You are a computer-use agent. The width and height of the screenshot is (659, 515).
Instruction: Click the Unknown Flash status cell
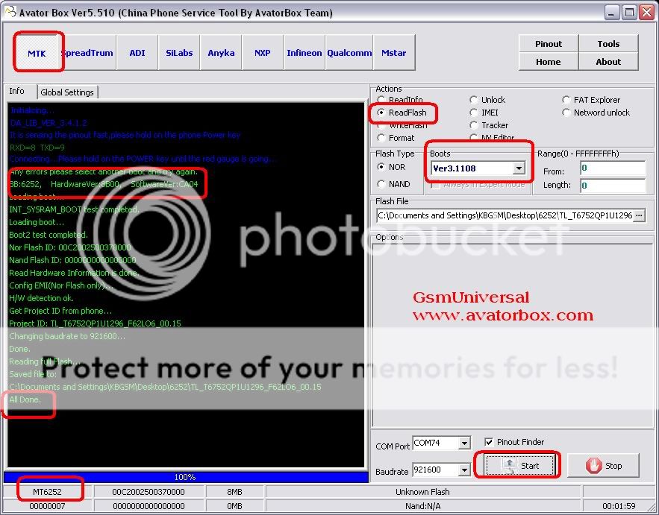[x=423, y=491]
